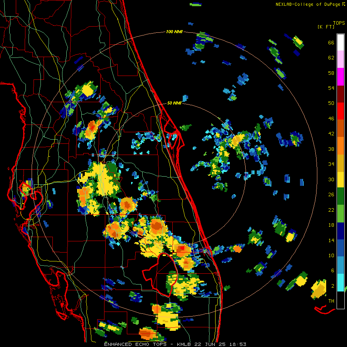Select the cyan legend swatch

[x=340, y=283]
